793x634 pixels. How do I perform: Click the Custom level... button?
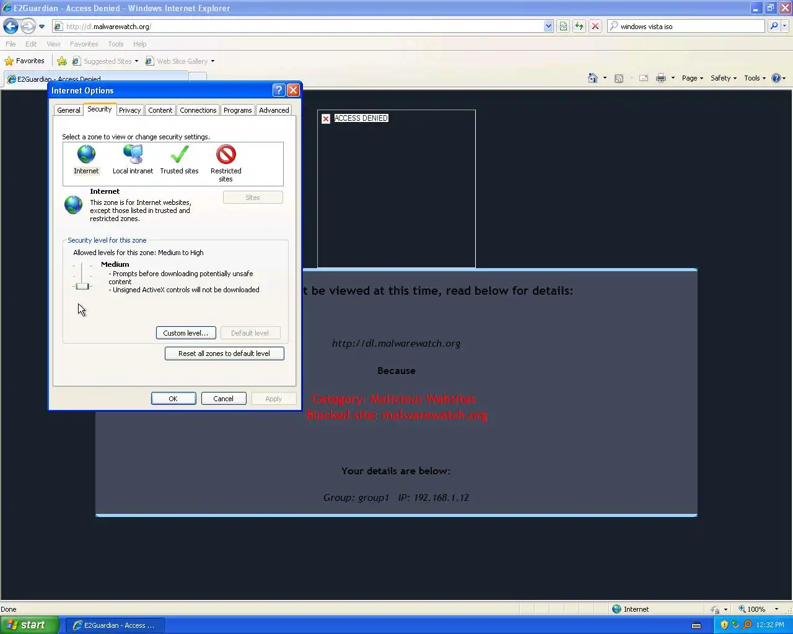coord(186,333)
